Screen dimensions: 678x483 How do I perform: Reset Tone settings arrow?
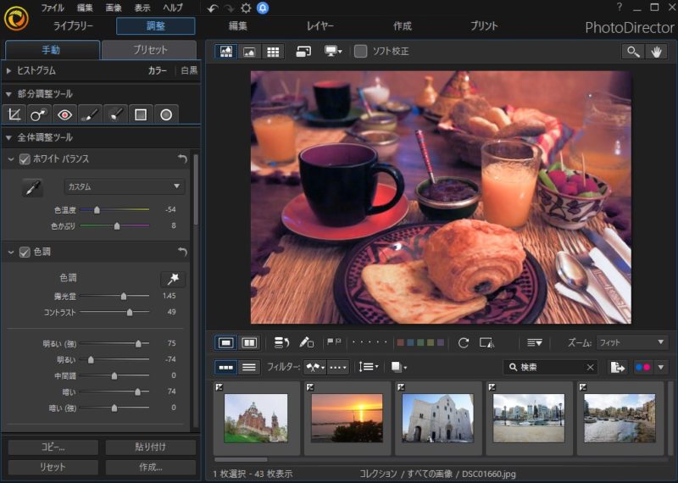point(182,252)
